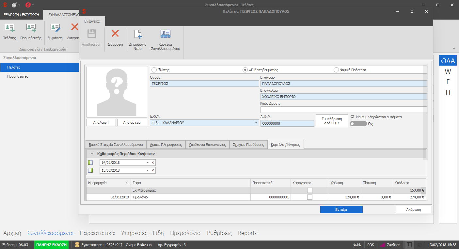
Task: Collapse Καθορισμός Περιόδου Κινήσεων section
Action: coord(92,154)
